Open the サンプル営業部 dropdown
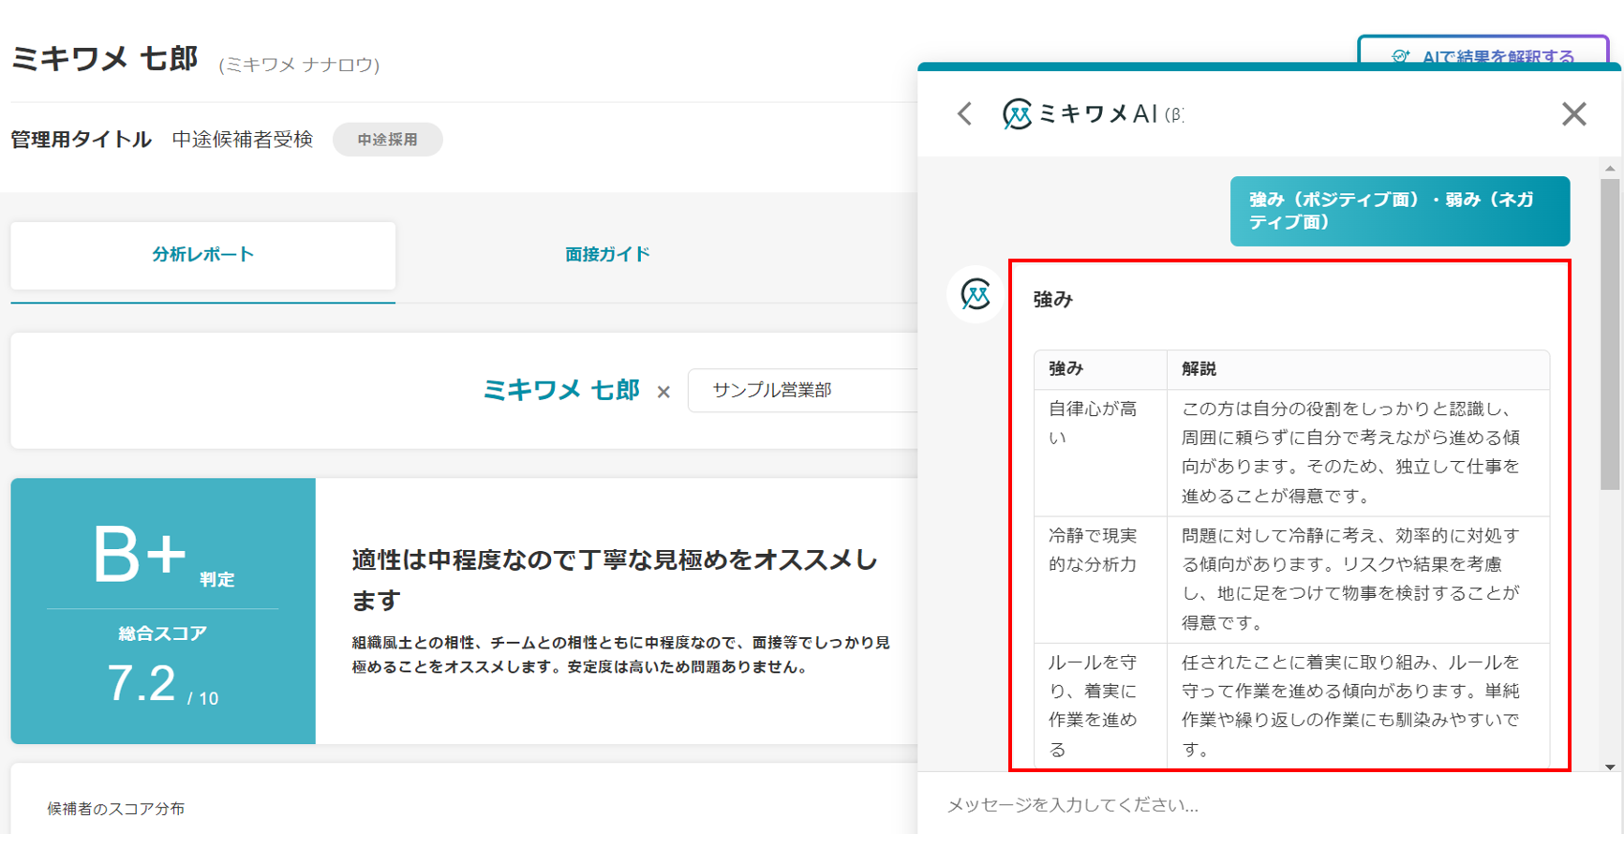The height and width of the screenshot is (849, 1624). pyautogui.click(x=802, y=391)
